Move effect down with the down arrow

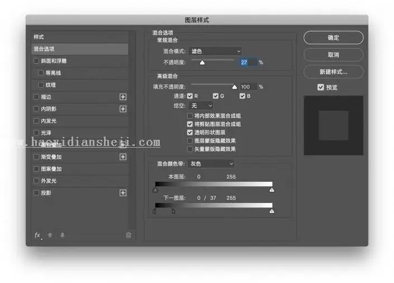point(63,235)
